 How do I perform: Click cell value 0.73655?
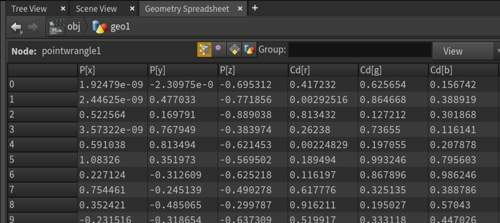pos(380,130)
